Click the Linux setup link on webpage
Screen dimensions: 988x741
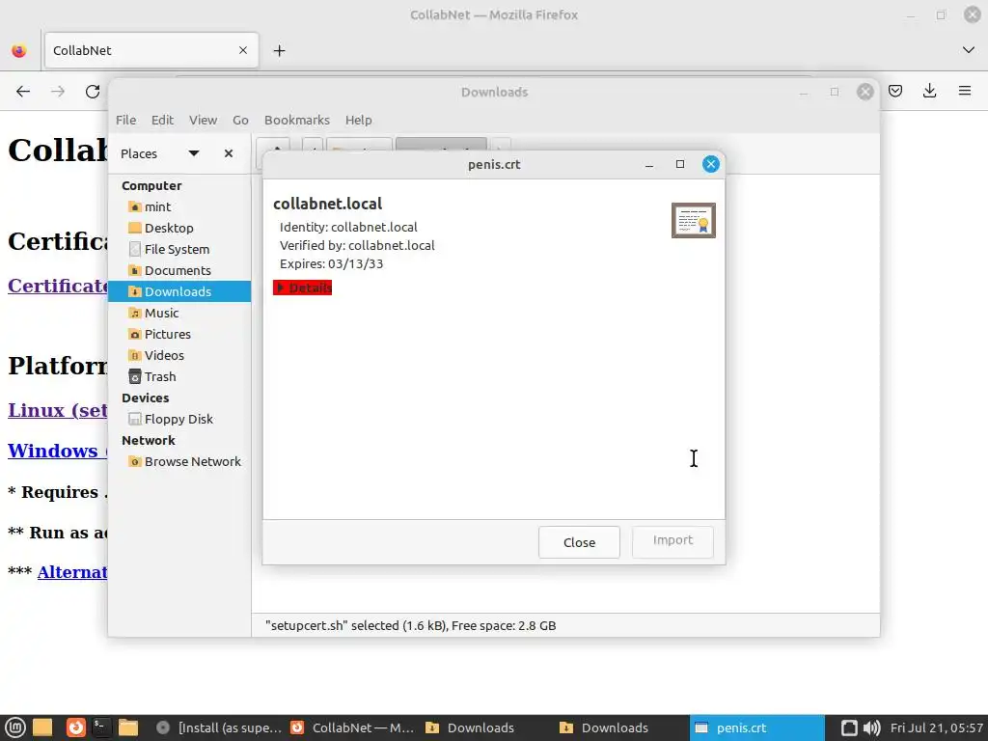tap(58, 410)
